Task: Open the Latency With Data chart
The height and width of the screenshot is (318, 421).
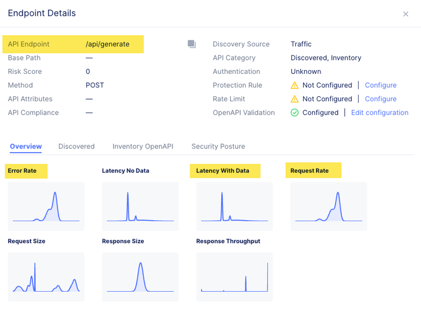Action: click(235, 206)
